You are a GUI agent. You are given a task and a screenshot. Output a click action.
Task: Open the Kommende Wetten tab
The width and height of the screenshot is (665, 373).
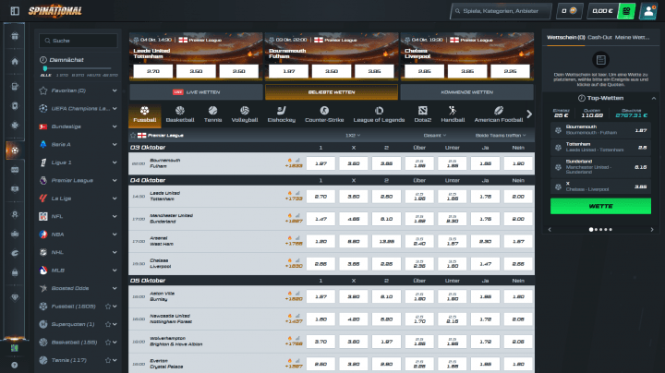pyautogui.click(x=466, y=92)
